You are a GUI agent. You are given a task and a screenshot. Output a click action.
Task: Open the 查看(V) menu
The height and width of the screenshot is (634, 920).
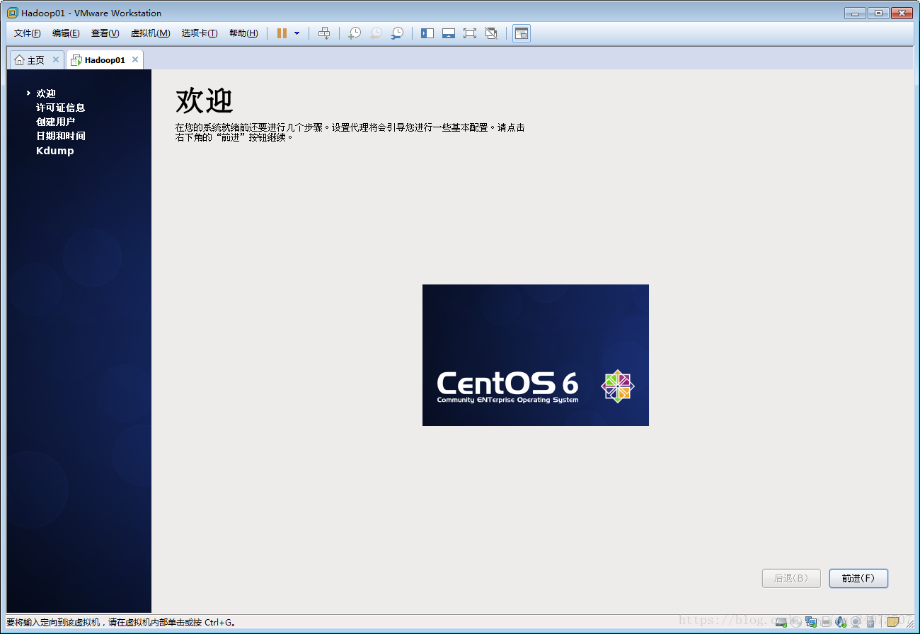(x=105, y=33)
